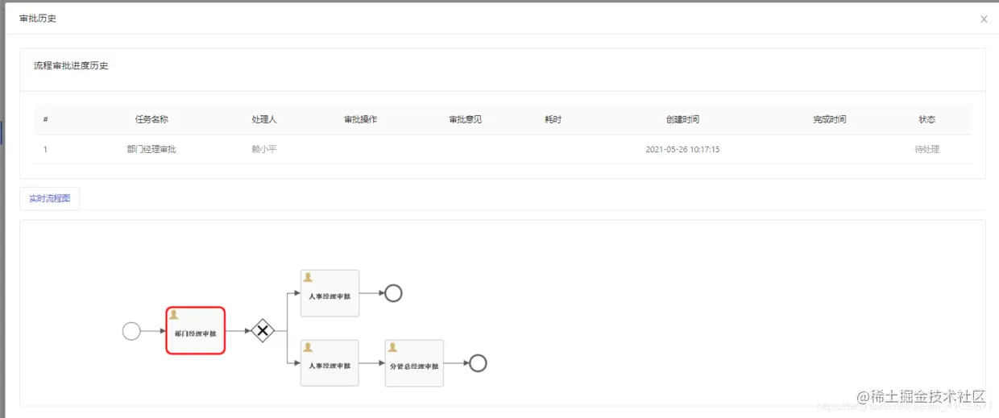This screenshot has height=418, width=999.
Task: Click the exclusive gateway X diamond in the flowchart
Action: [x=263, y=330]
